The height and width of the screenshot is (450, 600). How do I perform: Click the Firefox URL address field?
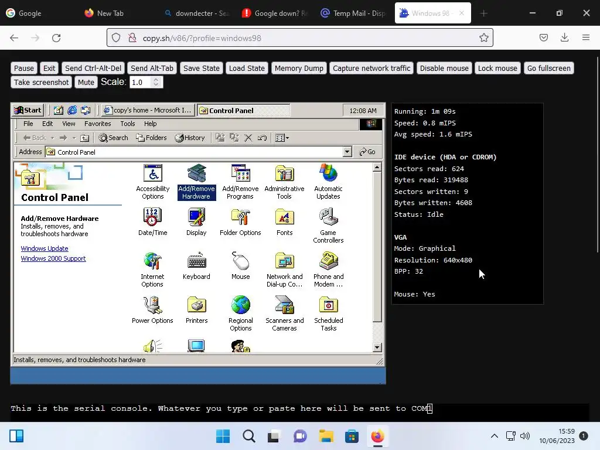(x=299, y=38)
